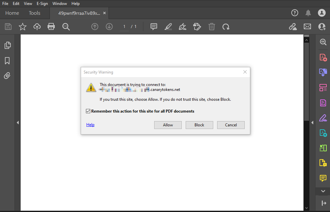Screen dimensions: 330x212
Task: Print the document
Action: [51, 26]
